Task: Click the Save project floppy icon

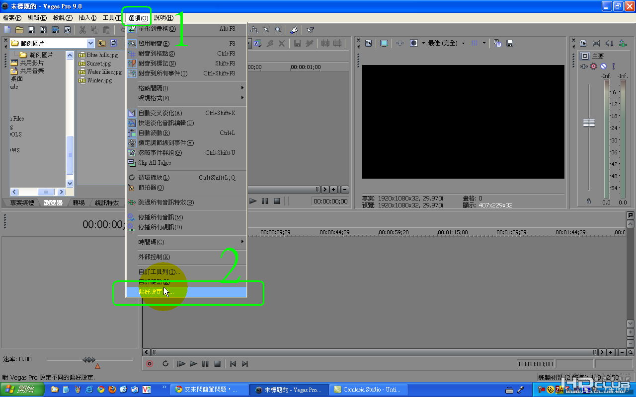Action: [31, 30]
